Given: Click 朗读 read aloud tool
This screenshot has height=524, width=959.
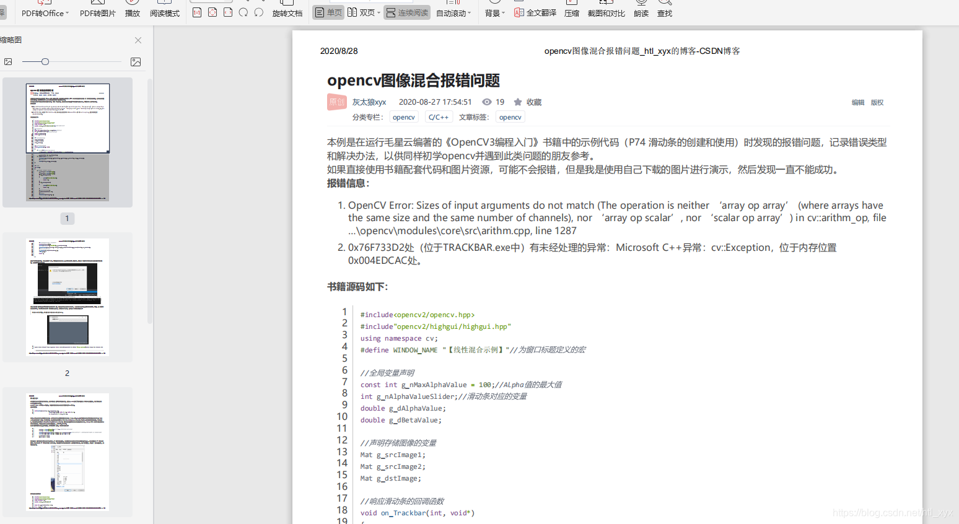Looking at the screenshot, I should tap(641, 13).
